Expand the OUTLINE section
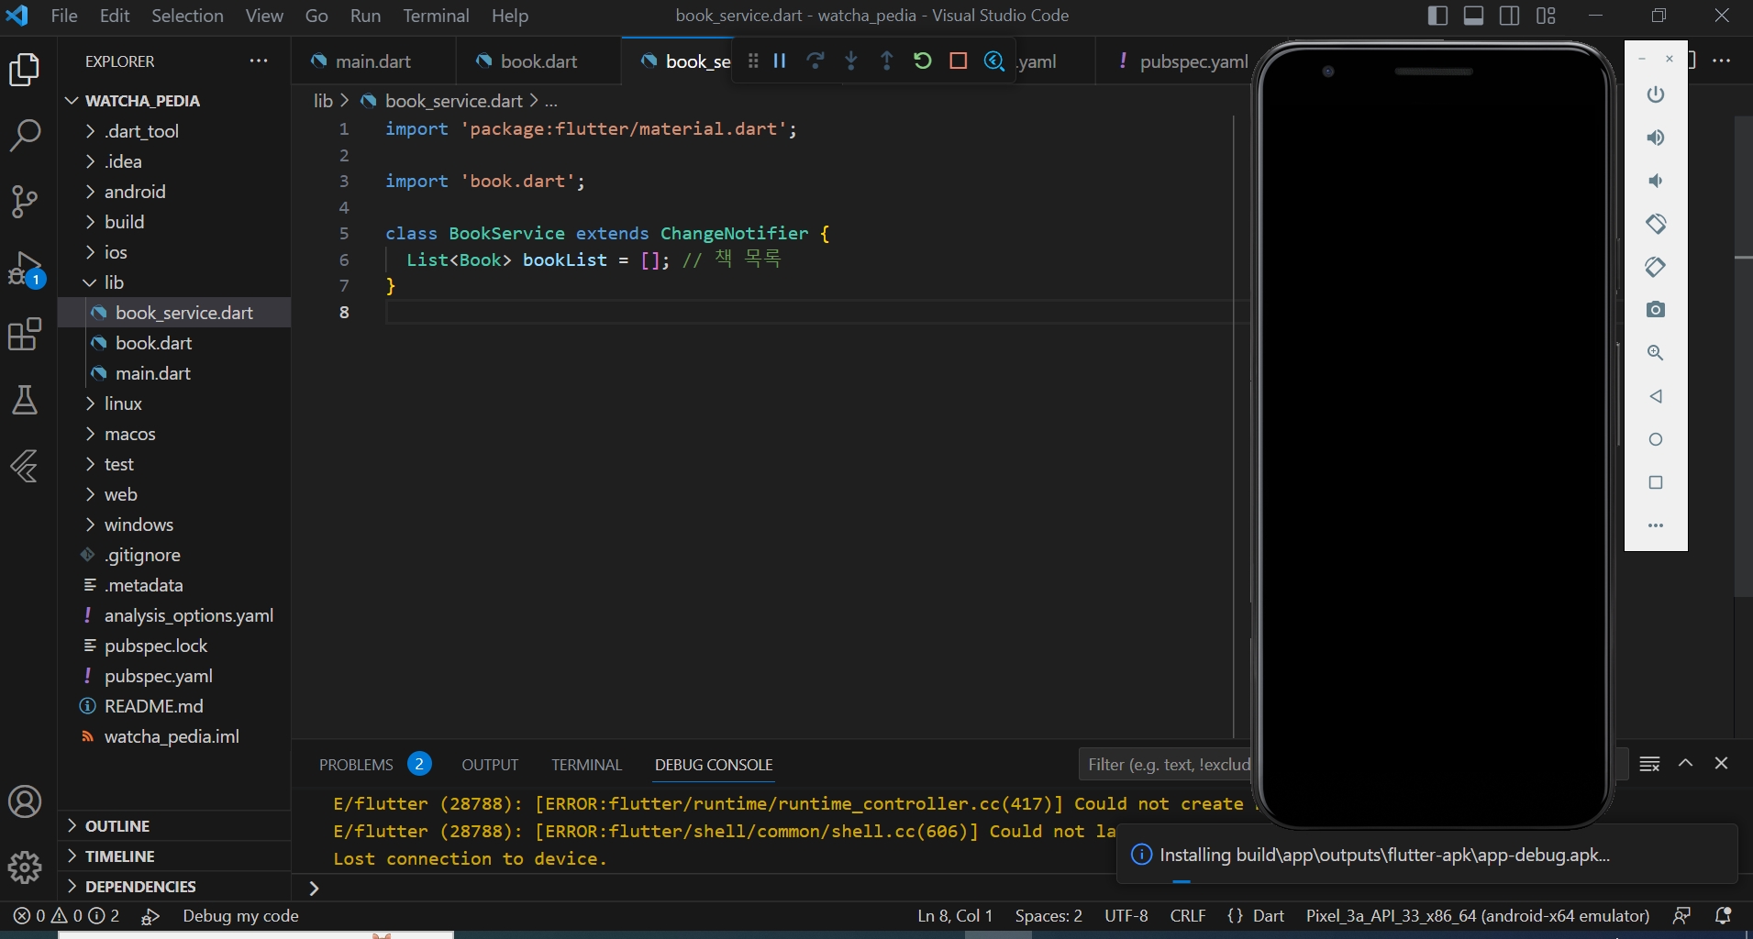 (174, 826)
